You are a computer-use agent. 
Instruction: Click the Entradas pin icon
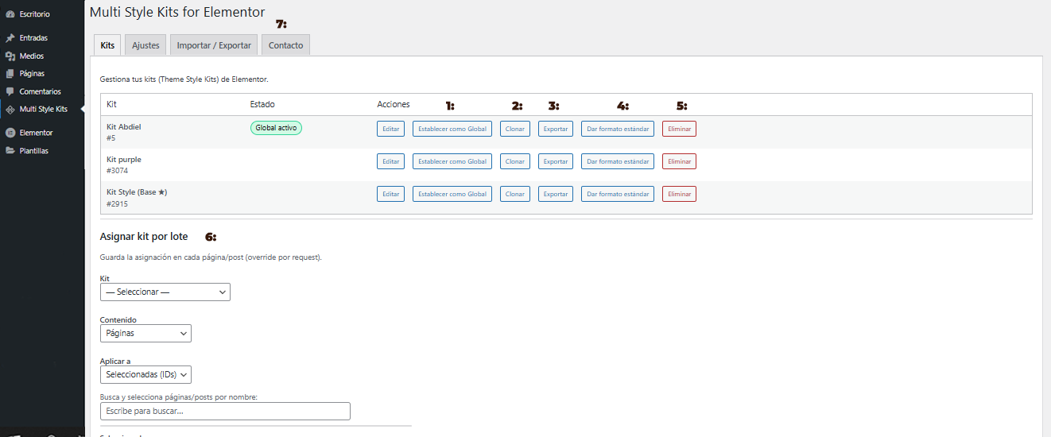[x=10, y=38]
